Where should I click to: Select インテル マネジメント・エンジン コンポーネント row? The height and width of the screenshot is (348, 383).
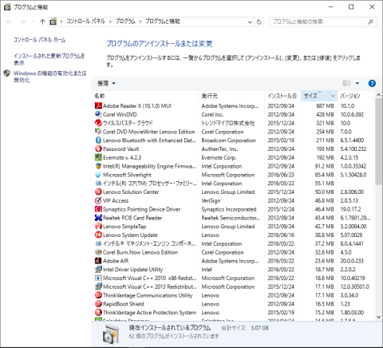233,243
